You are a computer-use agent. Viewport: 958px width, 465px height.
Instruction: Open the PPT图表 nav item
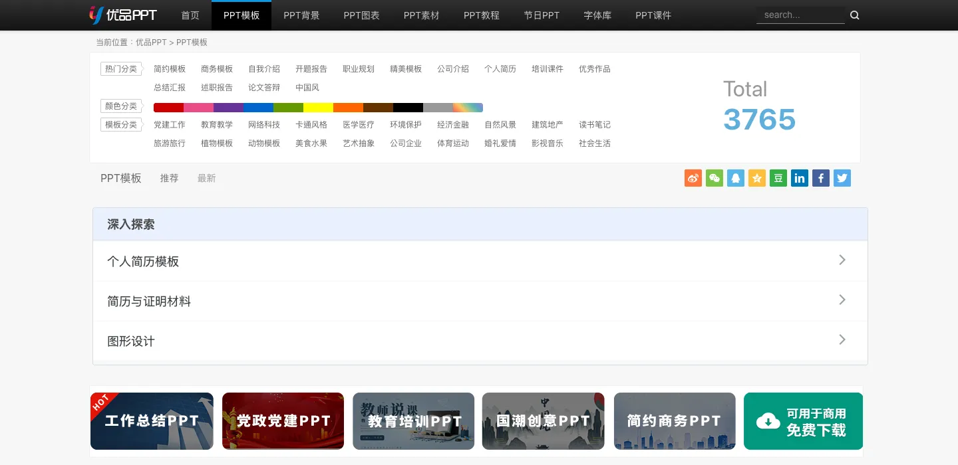(361, 15)
